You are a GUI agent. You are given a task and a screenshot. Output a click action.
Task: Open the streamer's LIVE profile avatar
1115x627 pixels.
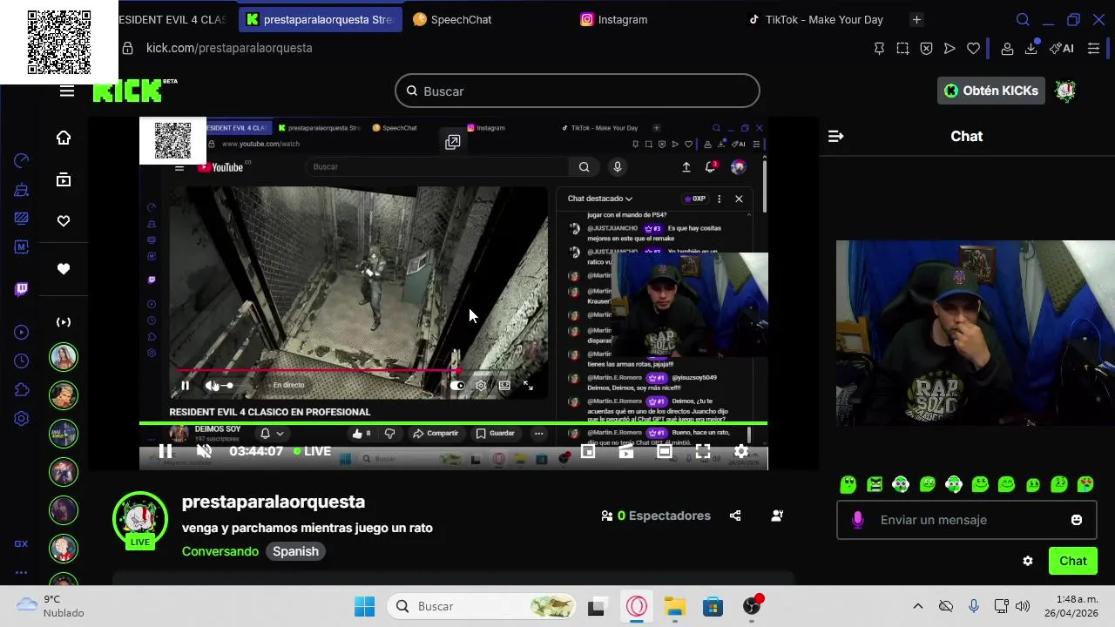coord(140,521)
